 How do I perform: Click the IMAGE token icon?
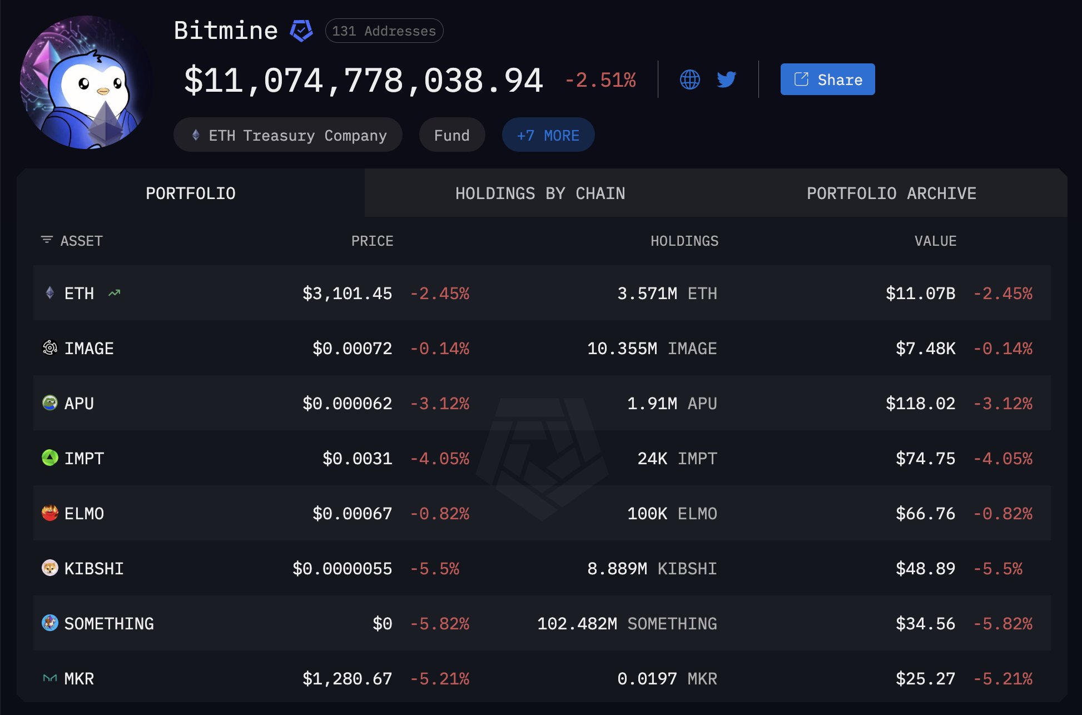50,348
